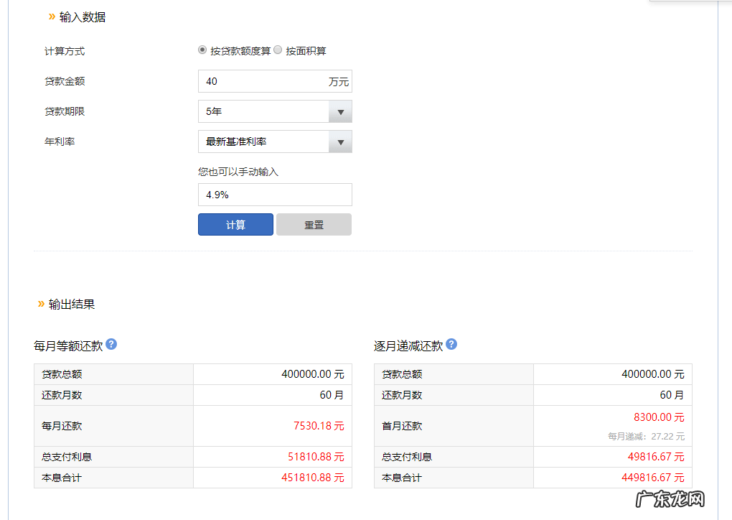Image resolution: width=732 pixels, height=520 pixels.
Task: Click the 总支付利息 cell showing 49816.67 元
Action: [658, 456]
